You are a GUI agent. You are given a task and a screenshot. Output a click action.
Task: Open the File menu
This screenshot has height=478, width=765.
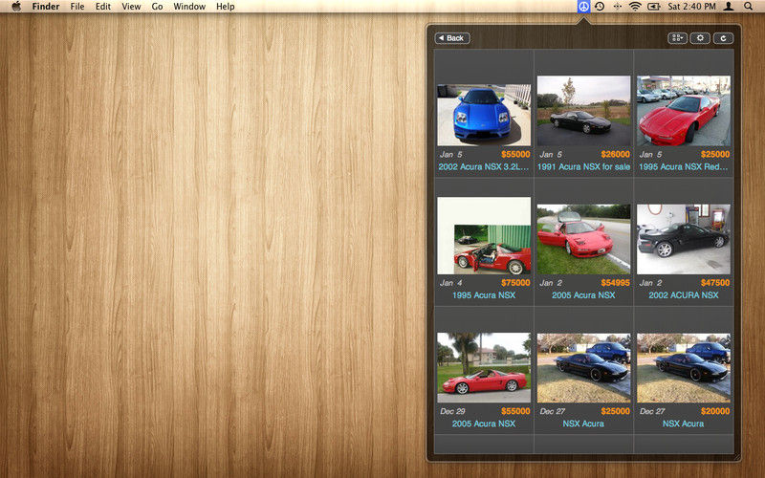77,7
